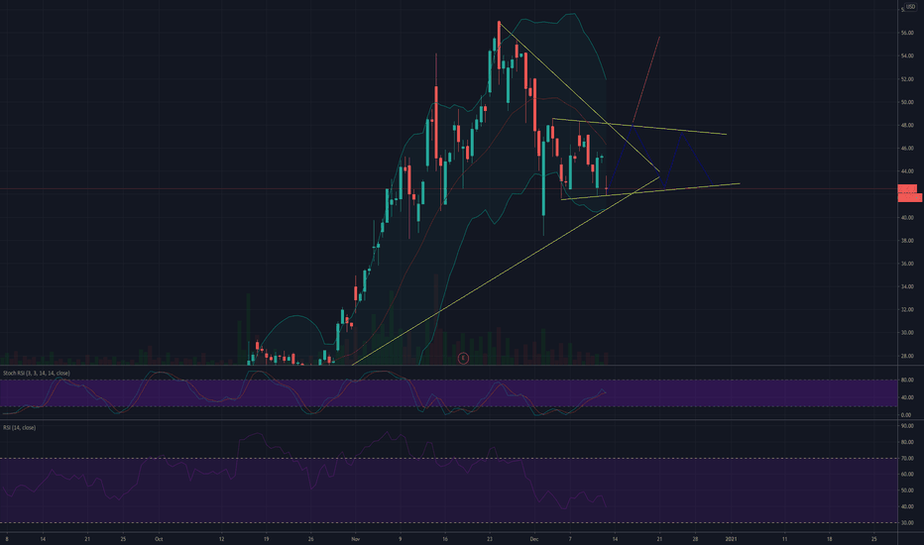Click the 'Nov' label on the time axis
924x545 pixels.
[355, 539]
